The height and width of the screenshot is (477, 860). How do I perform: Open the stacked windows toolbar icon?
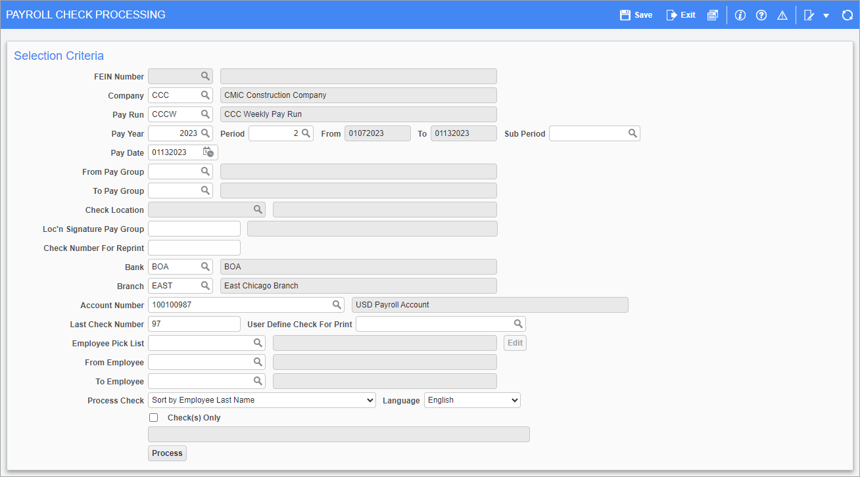coord(712,14)
